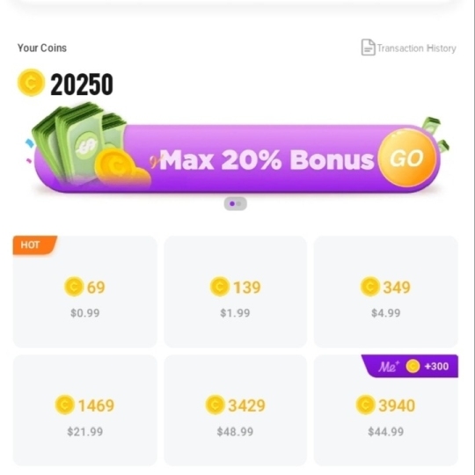Tap the coin icon next to 1469
This screenshot has height=475, width=475.
pos(64,405)
